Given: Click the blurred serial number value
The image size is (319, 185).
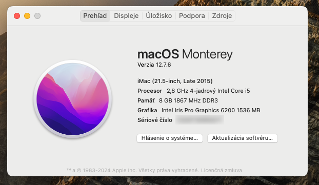Looking at the screenshot, I should click(200, 120).
